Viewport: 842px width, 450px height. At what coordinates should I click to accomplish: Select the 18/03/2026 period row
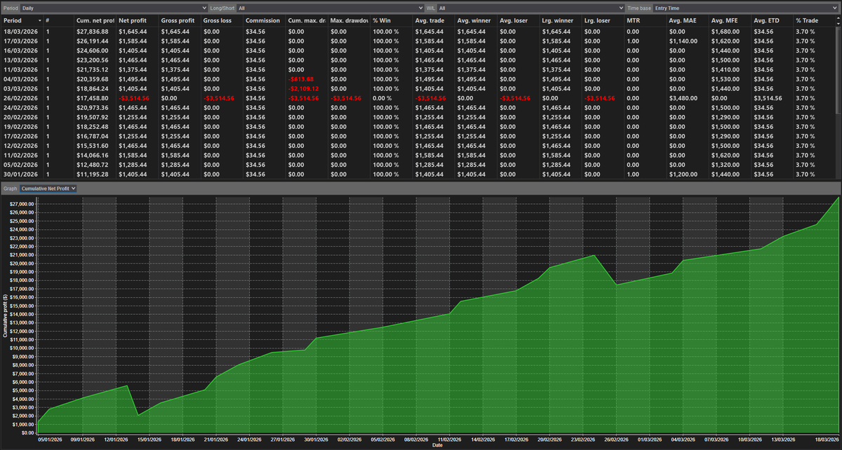pos(418,32)
